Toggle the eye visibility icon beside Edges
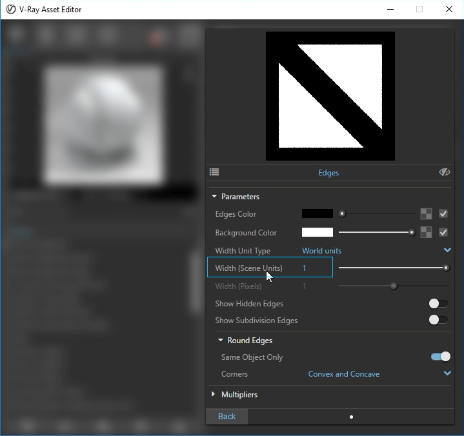The height and width of the screenshot is (436, 464). (444, 172)
